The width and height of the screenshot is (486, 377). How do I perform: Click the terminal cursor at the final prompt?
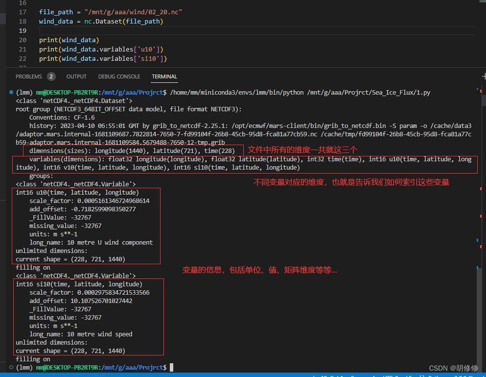coord(172,367)
